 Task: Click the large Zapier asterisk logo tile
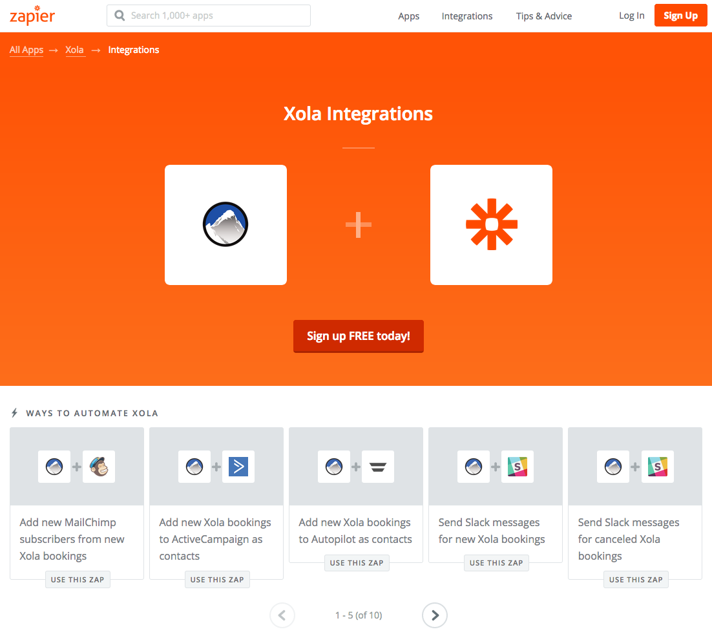click(491, 225)
